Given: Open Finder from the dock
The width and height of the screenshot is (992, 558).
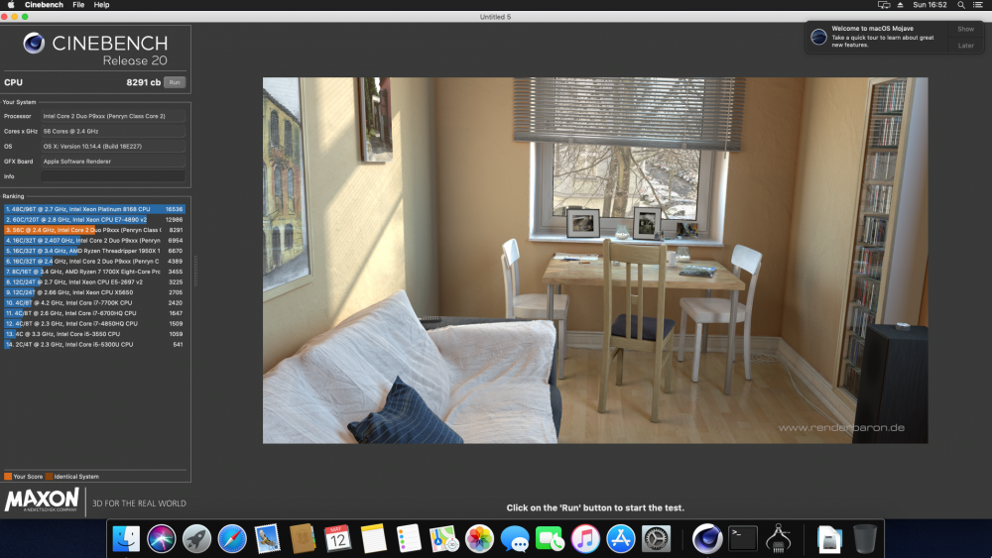Looking at the screenshot, I should 126,539.
